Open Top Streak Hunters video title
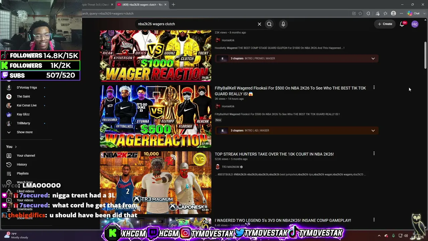The width and height of the screenshot is (428, 241). click(x=274, y=154)
